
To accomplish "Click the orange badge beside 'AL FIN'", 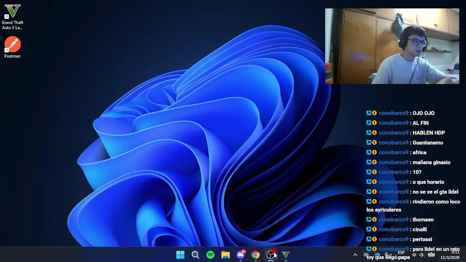I will click(374, 123).
